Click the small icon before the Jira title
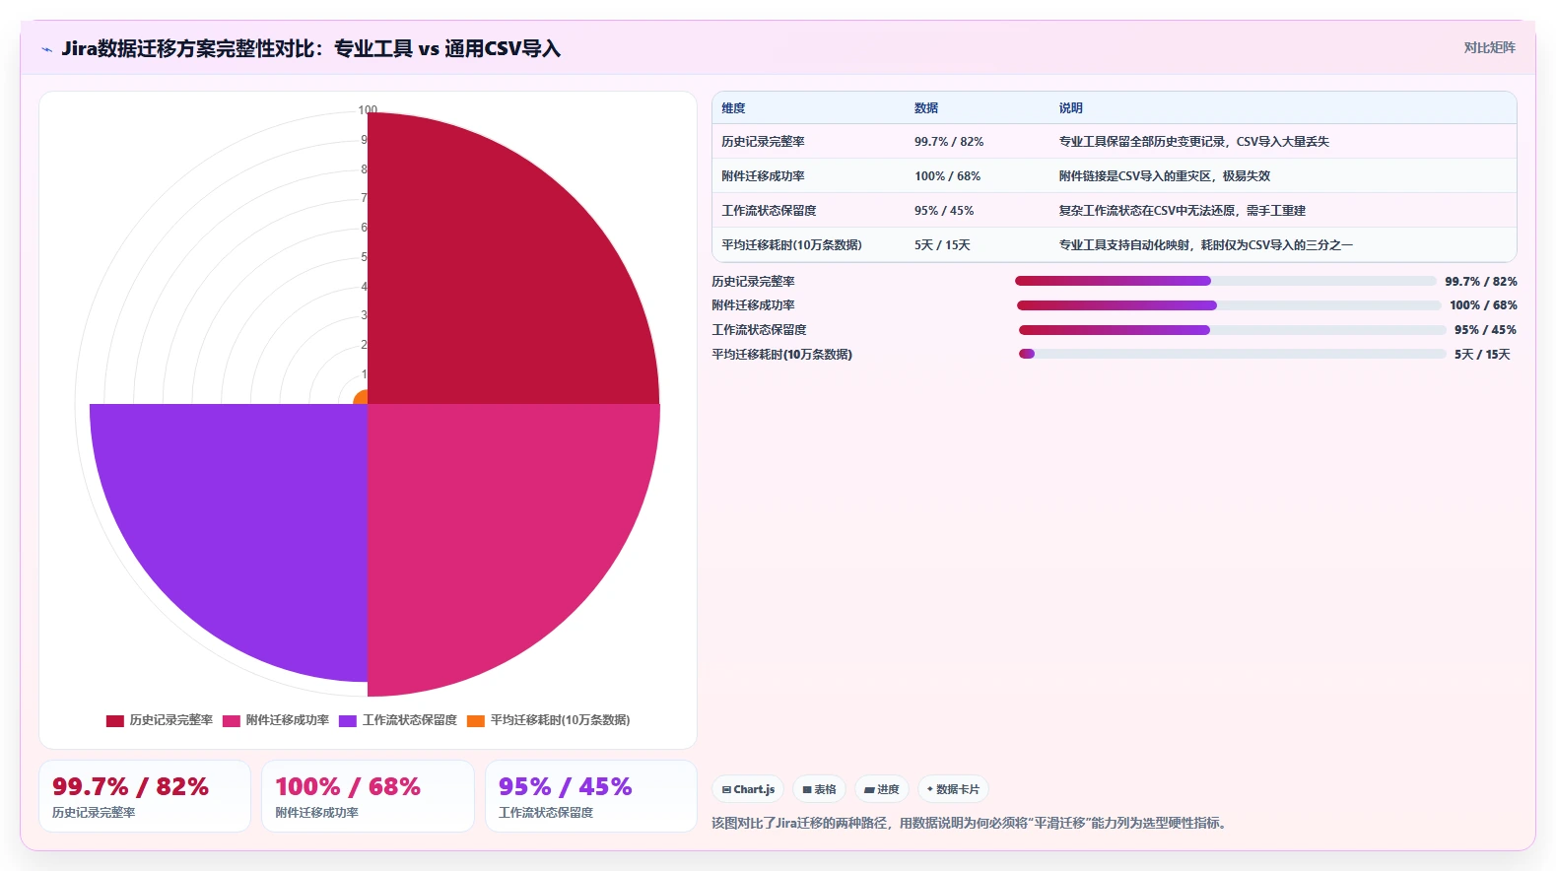Image resolution: width=1556 pixels, height=871 pixels. click(46, 49)
